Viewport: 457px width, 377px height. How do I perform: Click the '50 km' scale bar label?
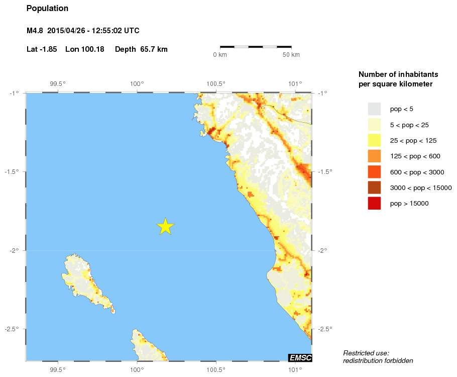(x=291, y=55)
